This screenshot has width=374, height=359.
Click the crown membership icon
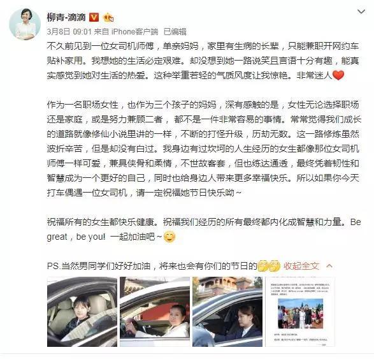click(x=108, y=17)
